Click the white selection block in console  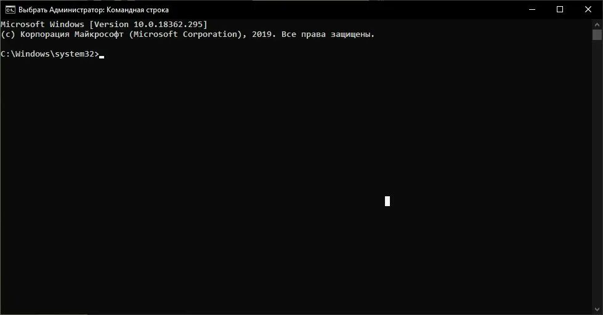[x=387, y=201]
